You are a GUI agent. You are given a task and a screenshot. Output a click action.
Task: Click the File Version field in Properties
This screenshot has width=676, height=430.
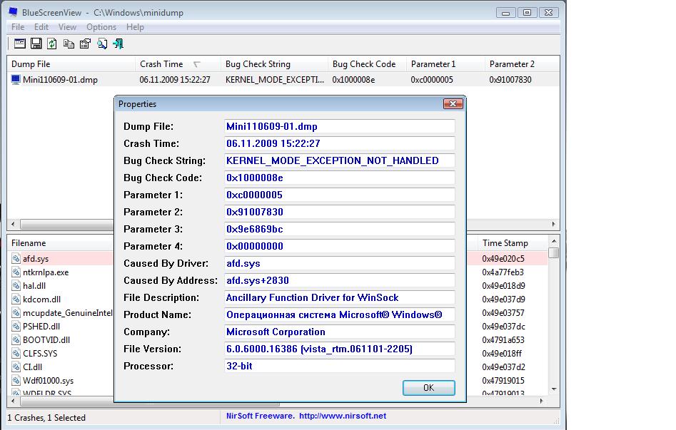point(339,349)
